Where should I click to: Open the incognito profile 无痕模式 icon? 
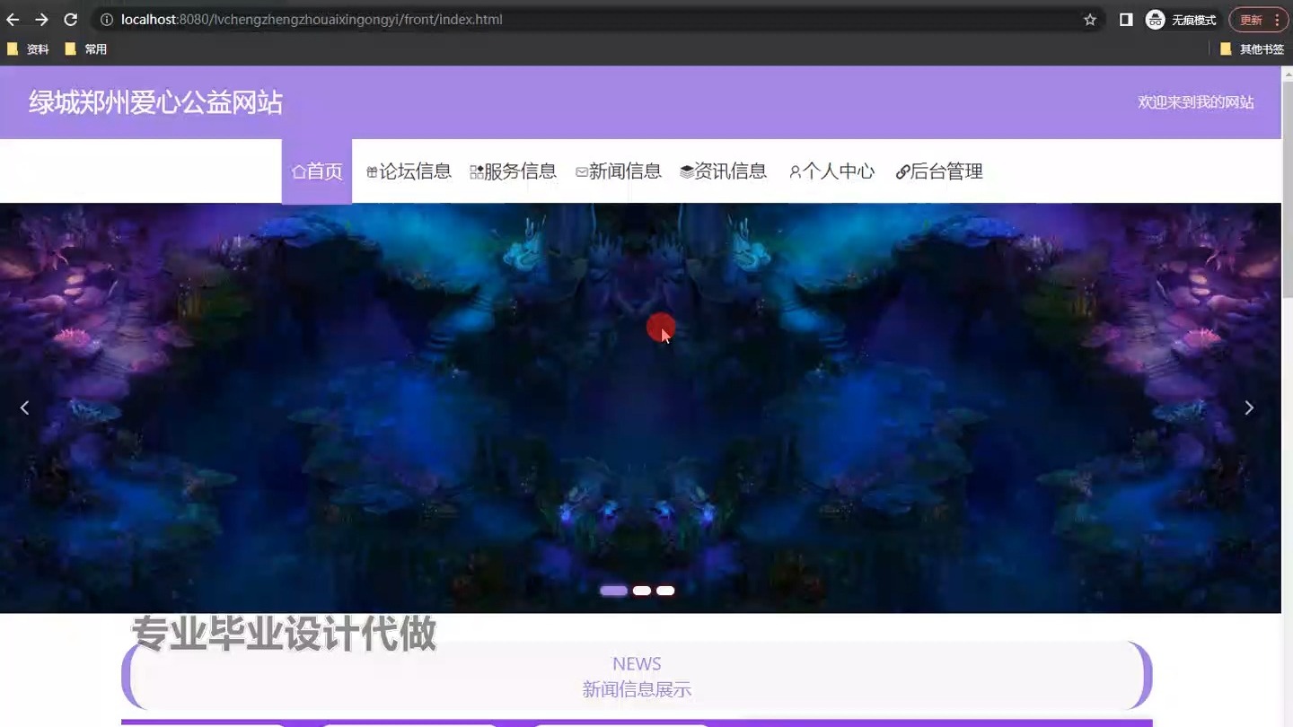[x=1156, y=20]
